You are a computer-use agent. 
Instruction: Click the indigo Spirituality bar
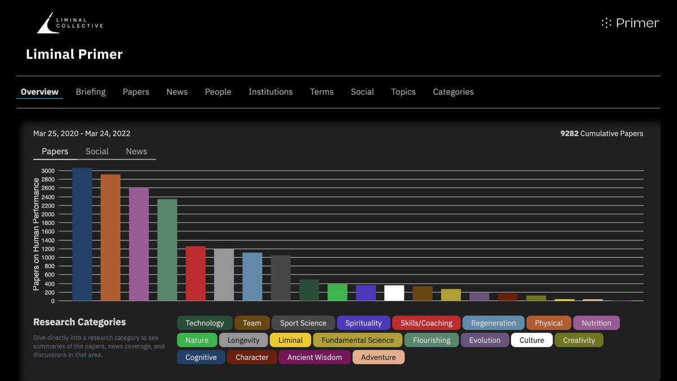click(366, 293)
